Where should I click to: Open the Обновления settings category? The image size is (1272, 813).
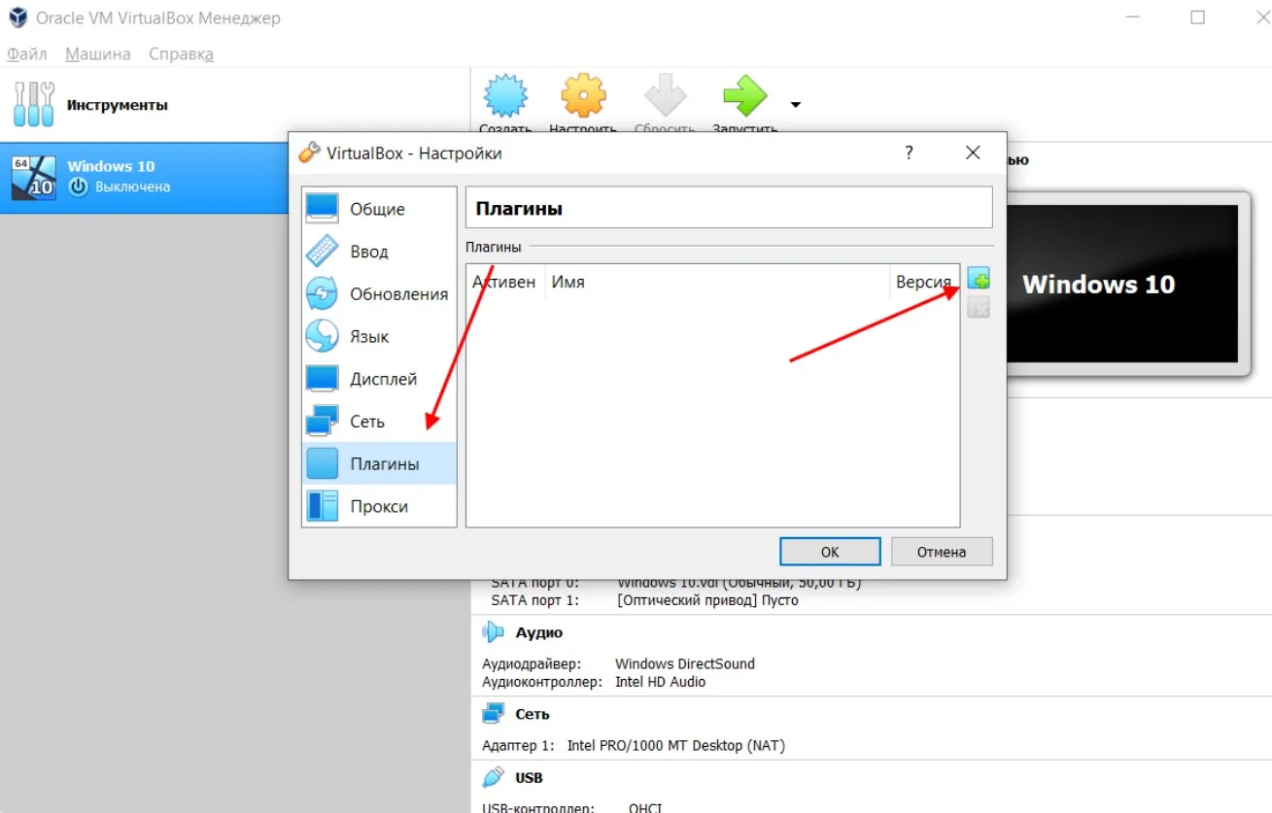click(379, 294)
